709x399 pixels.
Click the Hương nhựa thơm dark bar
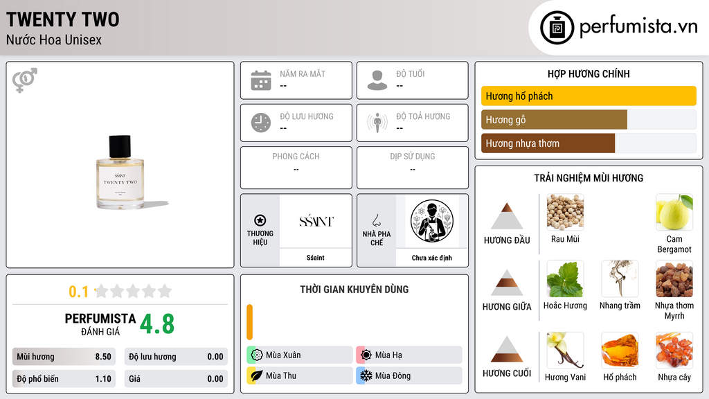[x=548, y=143]
